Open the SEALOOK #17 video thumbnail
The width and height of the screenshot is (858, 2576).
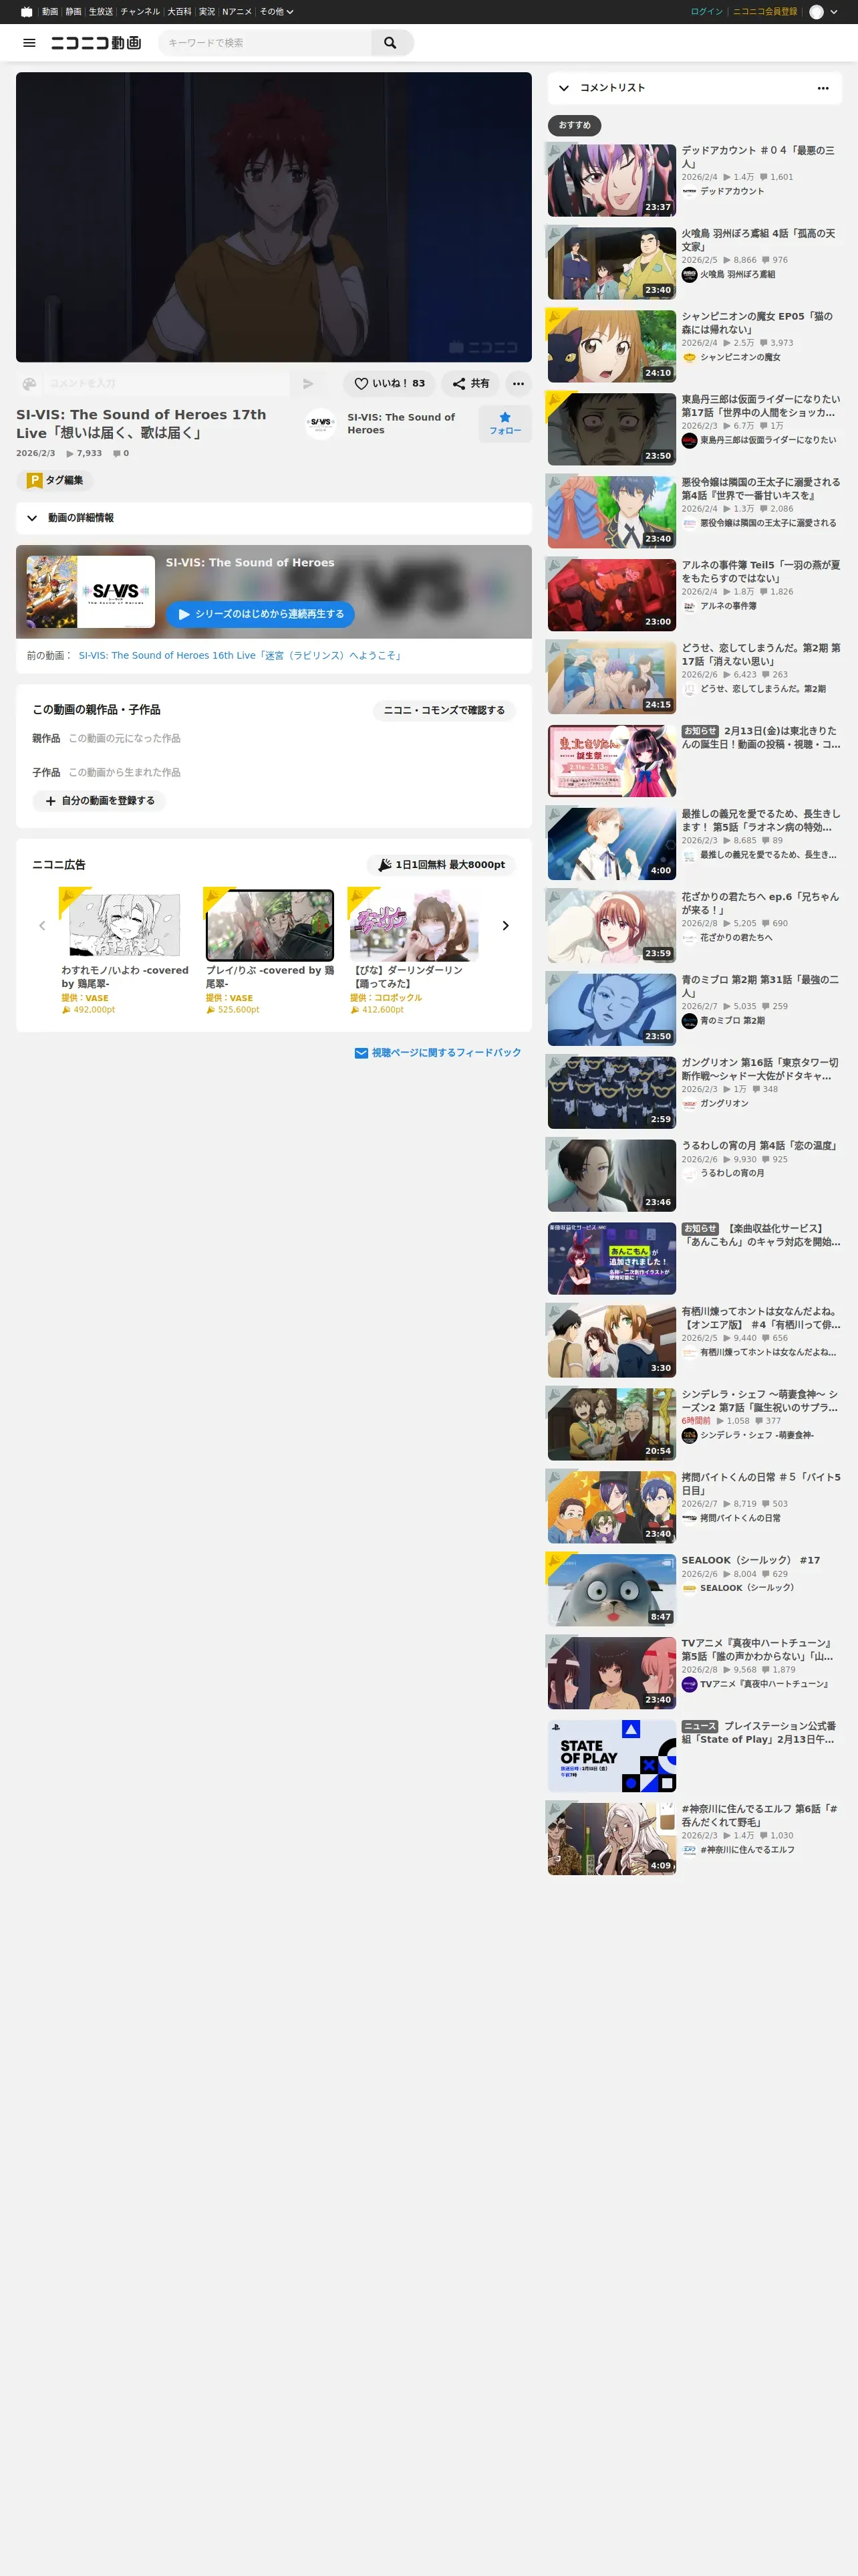[x=611, y=1590]
